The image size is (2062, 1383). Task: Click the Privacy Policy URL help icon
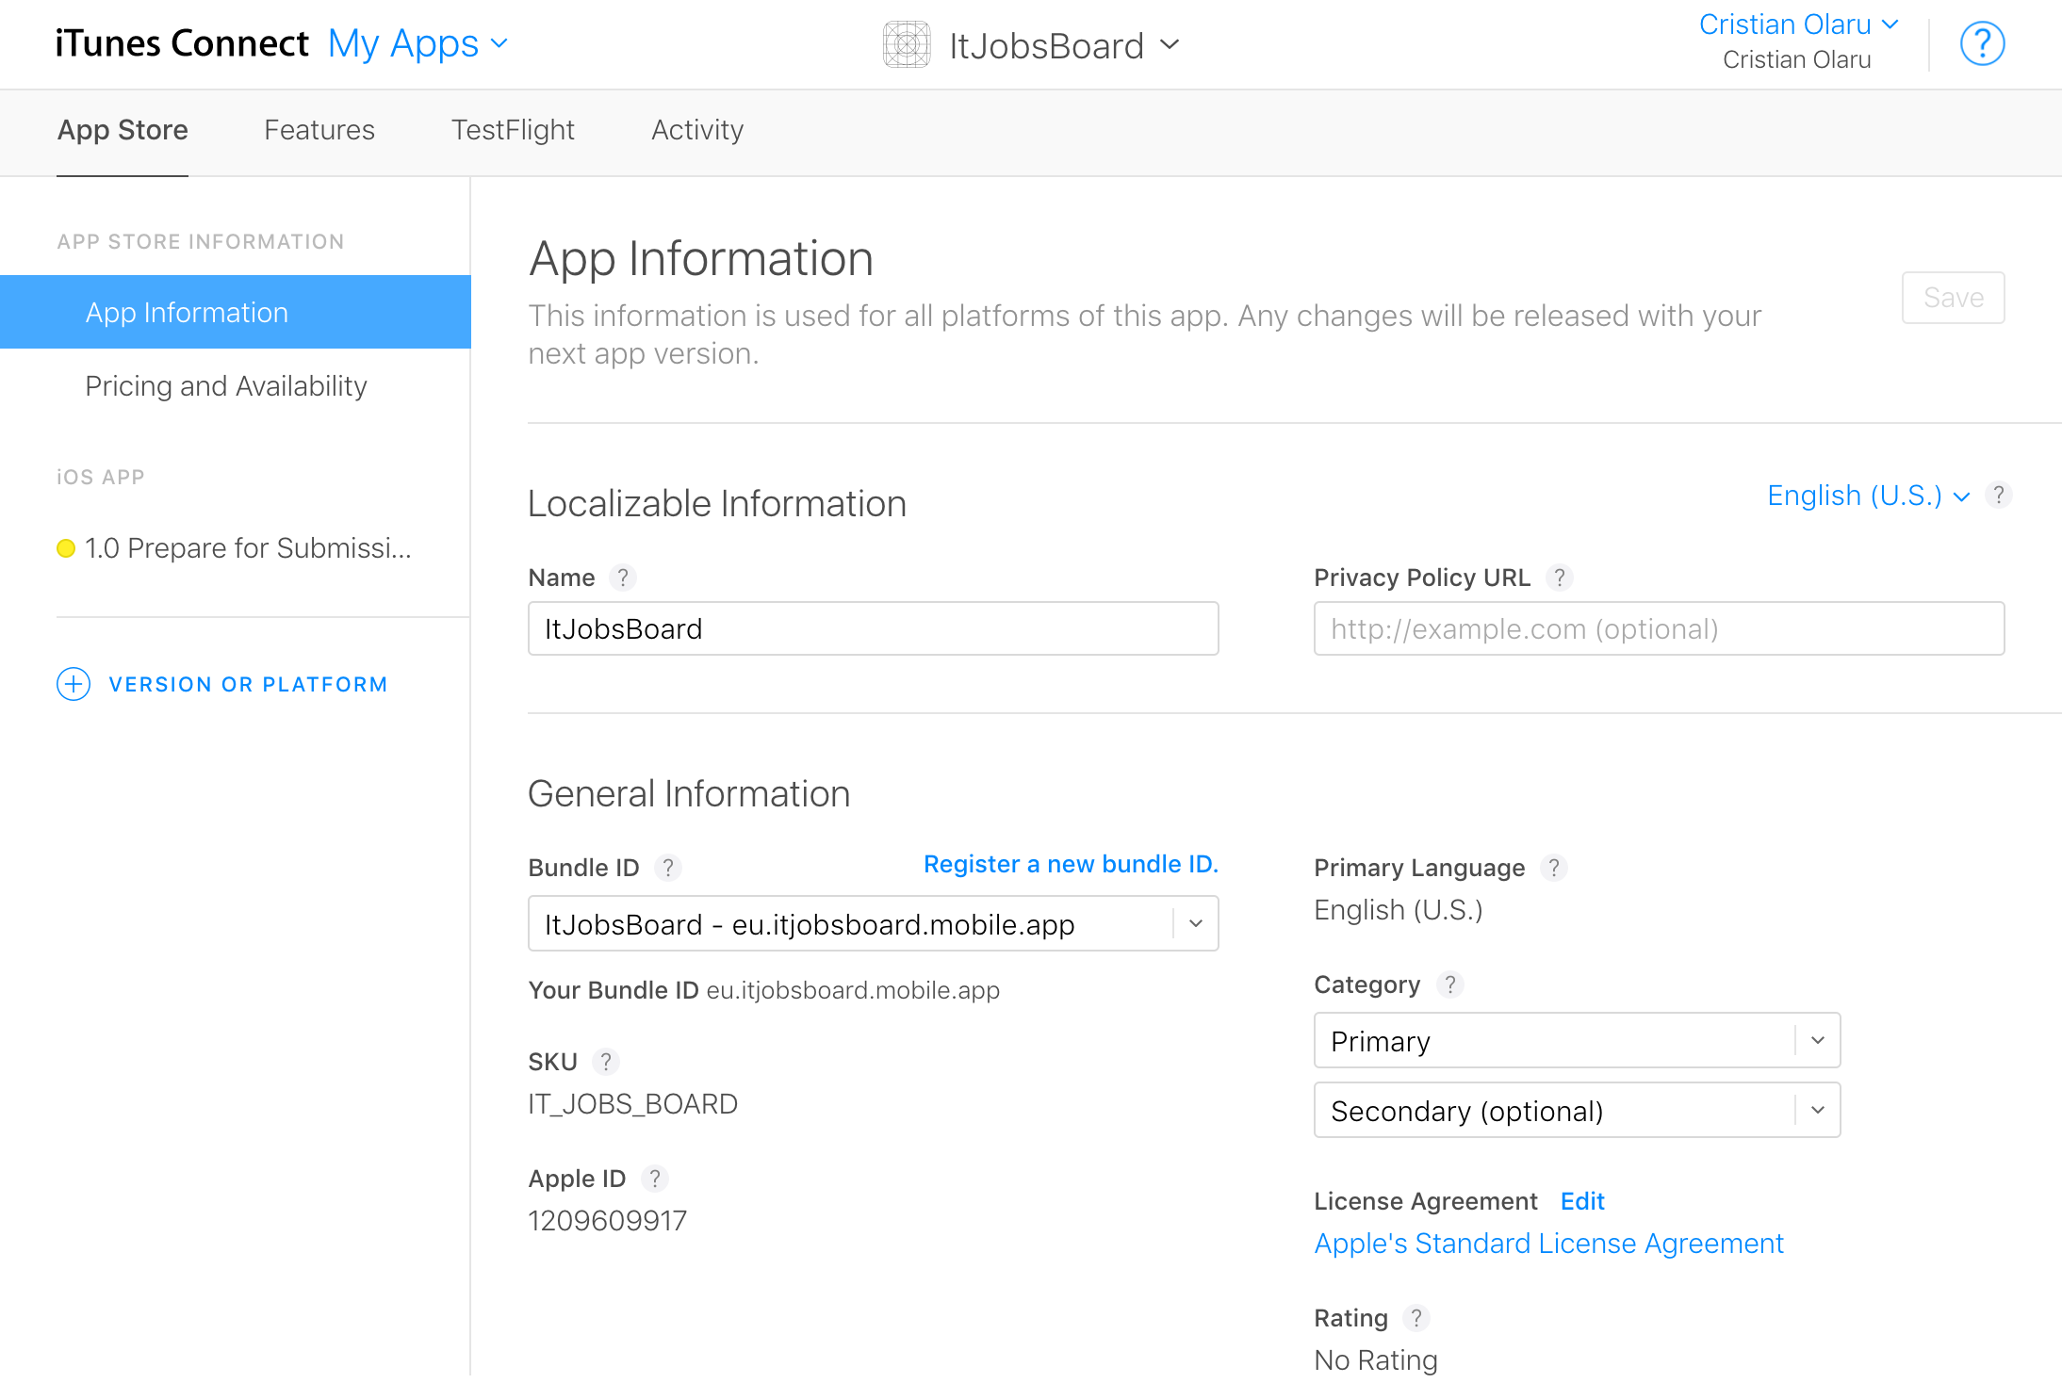pos(1561,578)
